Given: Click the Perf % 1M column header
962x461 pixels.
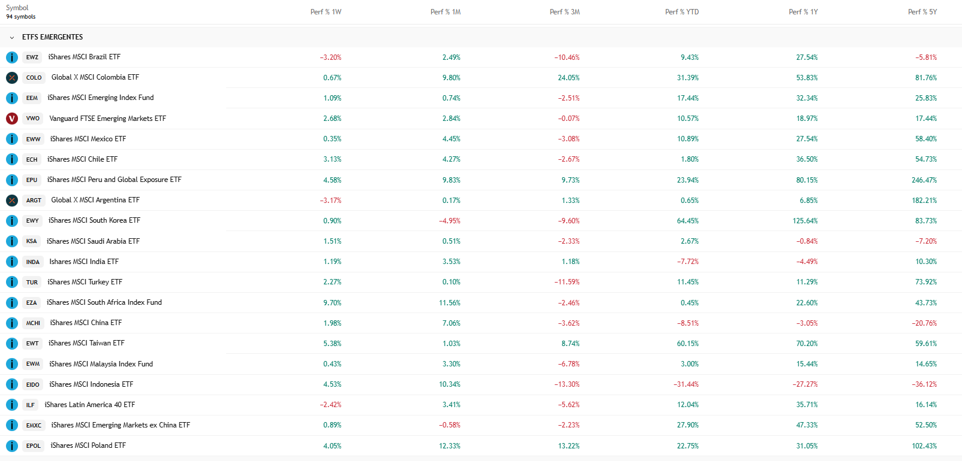Looking at the screenshot, I should click(446, 12).
